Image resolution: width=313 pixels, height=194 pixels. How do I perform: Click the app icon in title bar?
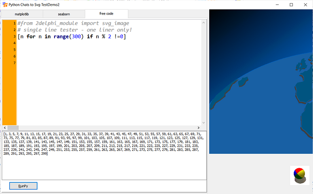point(5,4)
